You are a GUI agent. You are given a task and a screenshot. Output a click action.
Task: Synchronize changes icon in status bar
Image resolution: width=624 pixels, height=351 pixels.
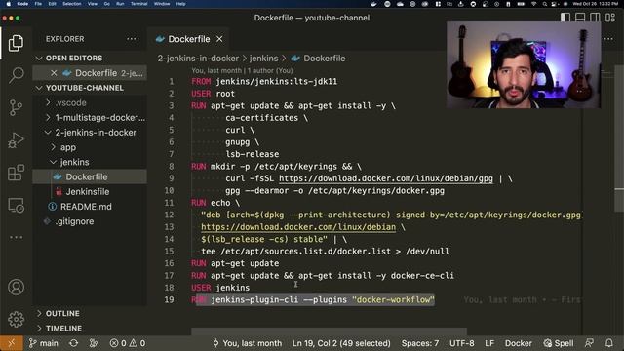(74, 343)
